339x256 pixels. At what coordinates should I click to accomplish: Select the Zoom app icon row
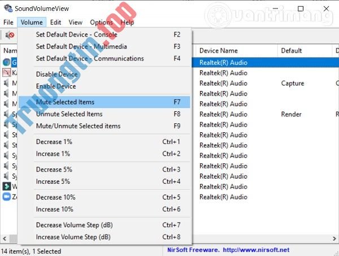click(6, 197)
